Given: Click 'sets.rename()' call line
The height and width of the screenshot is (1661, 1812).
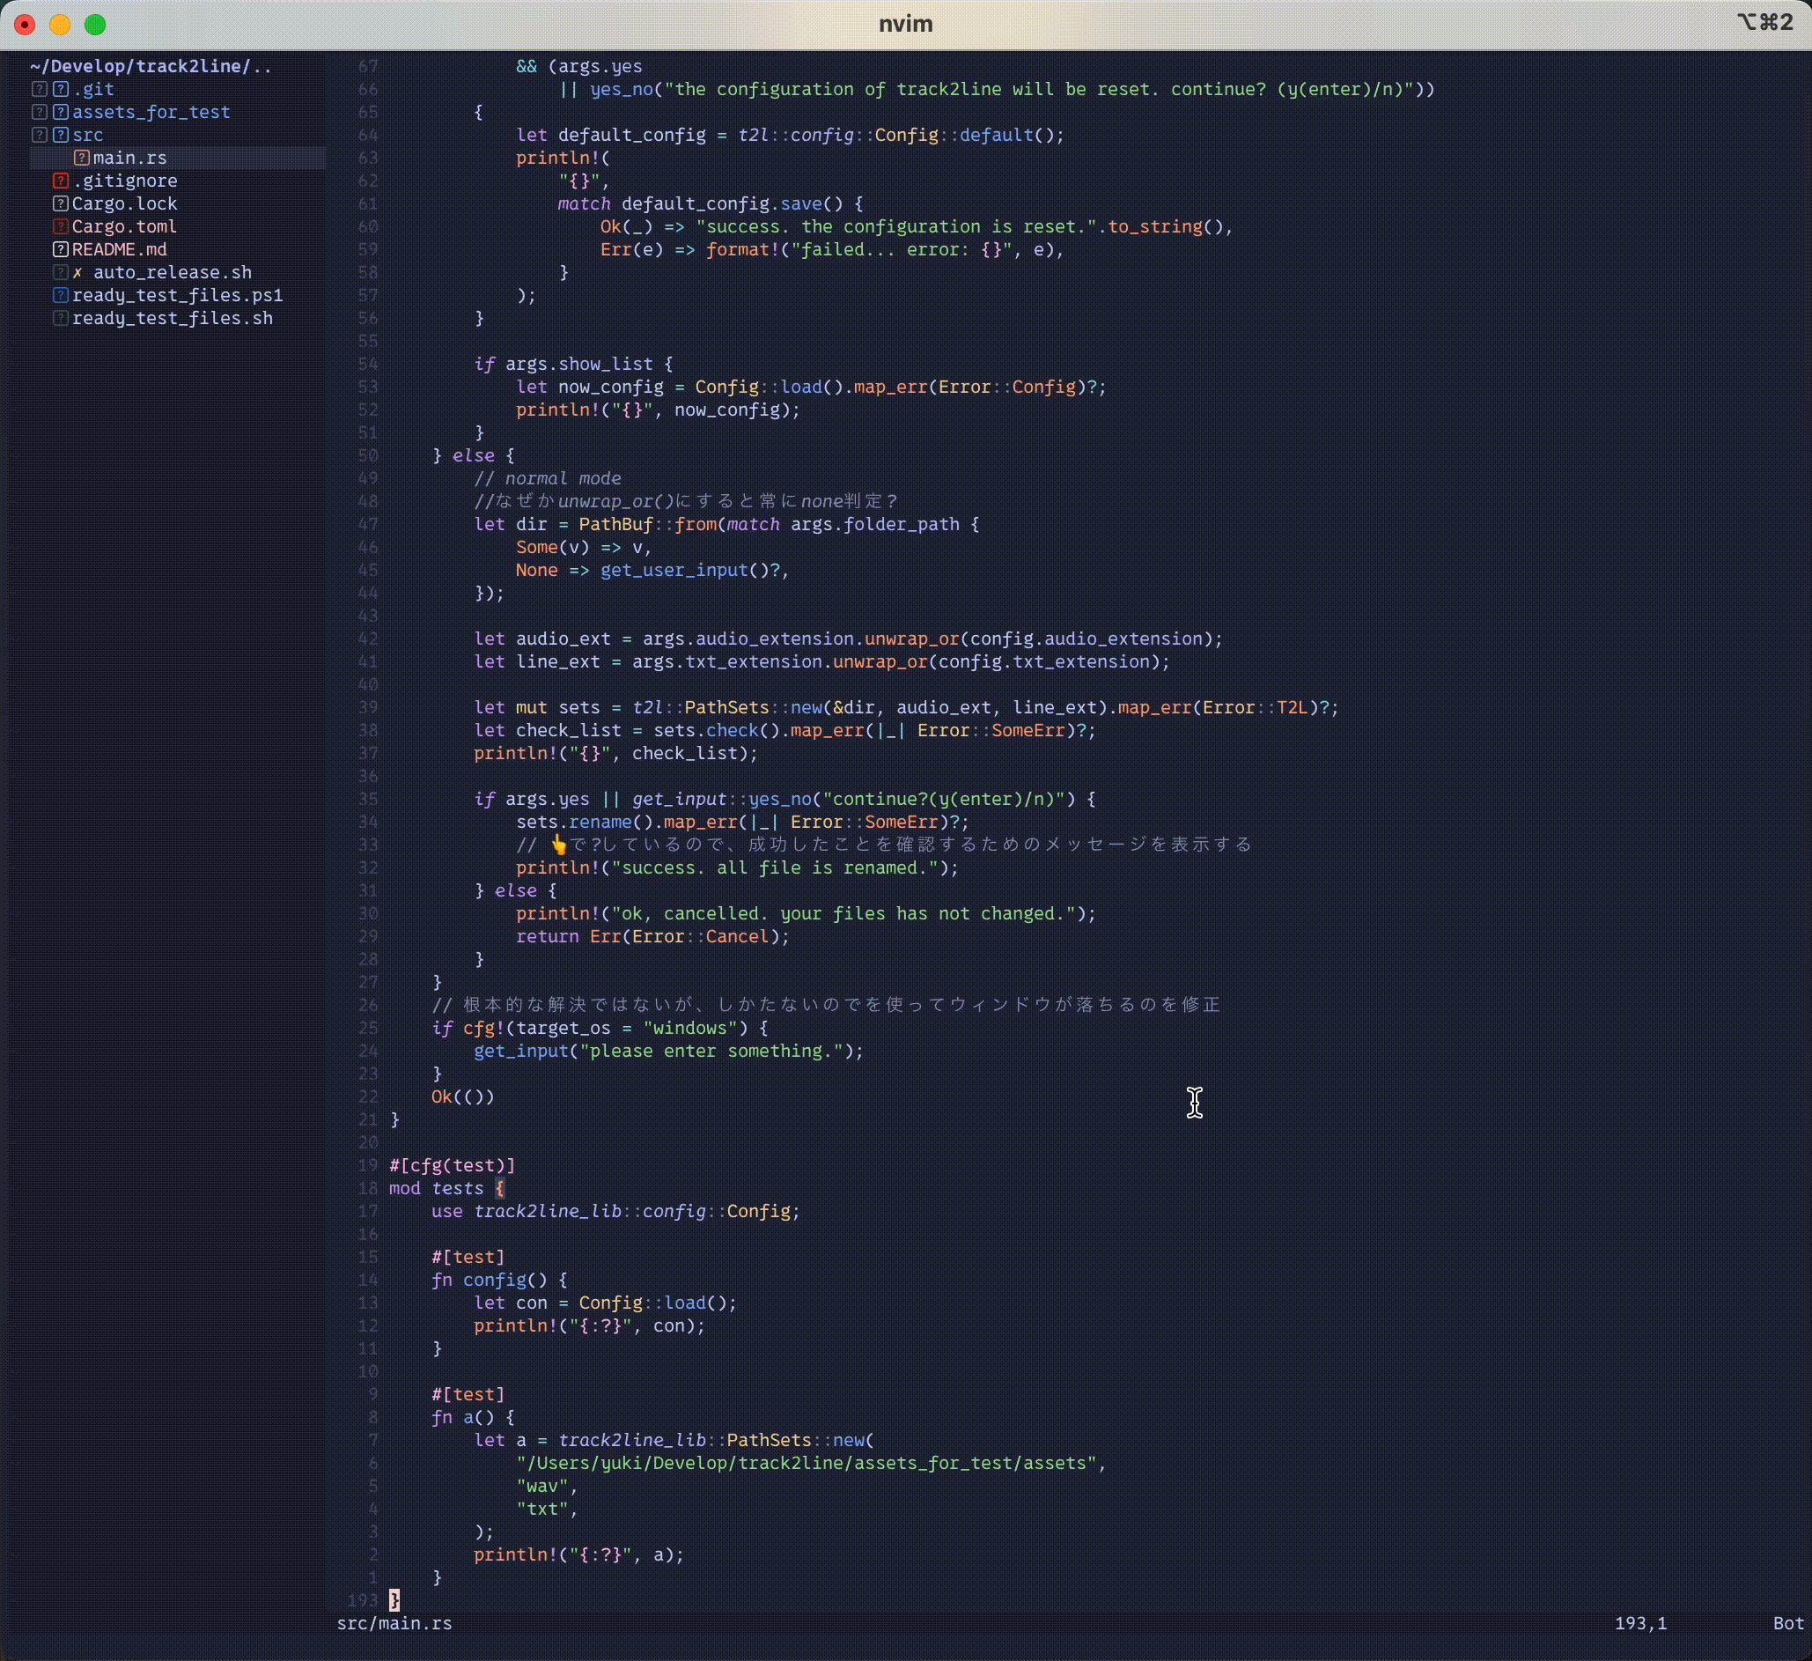Looking at the screenshot, I should coord(743,823).
